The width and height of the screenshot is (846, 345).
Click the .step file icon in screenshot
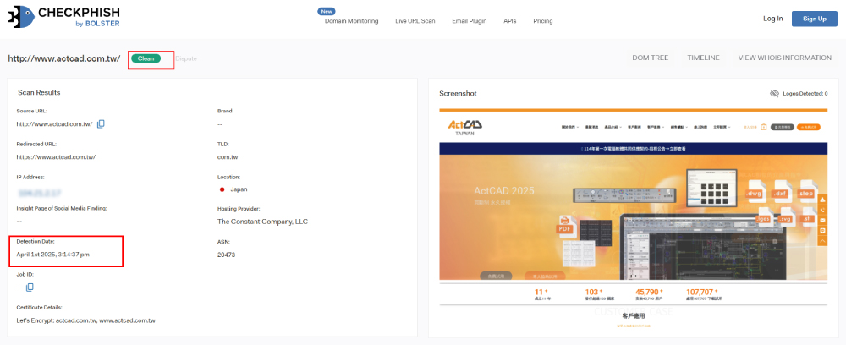[x=806, y=194]
